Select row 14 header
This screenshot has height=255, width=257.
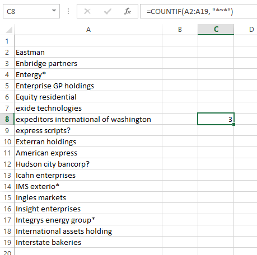tap(7, 186)
